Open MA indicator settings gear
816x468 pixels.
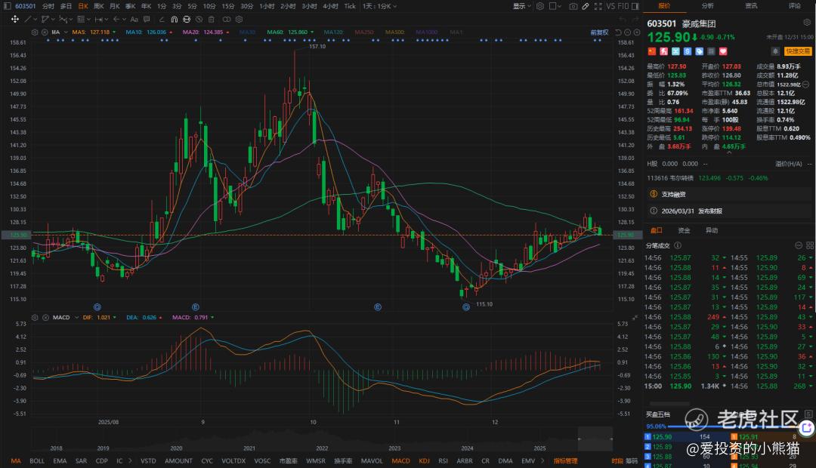[35, 32]
